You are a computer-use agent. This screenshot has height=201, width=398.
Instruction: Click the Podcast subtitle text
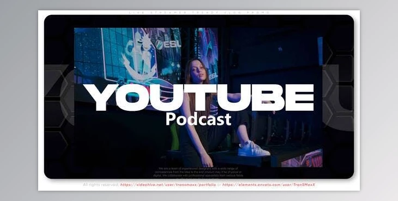pos(198,119)
